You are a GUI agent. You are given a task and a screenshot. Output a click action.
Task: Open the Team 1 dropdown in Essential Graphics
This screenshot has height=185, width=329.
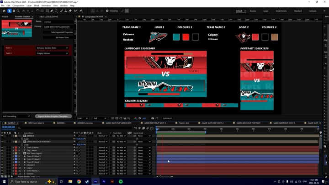click(52, 48)
